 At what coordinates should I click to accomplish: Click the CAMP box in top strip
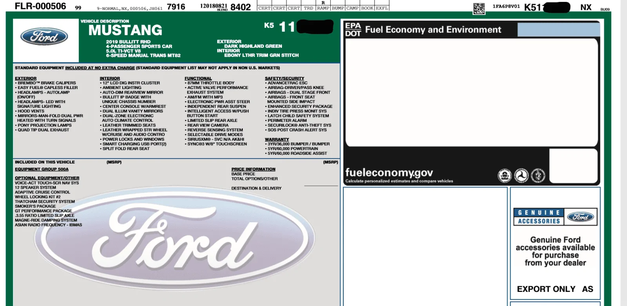click(352, 8)
